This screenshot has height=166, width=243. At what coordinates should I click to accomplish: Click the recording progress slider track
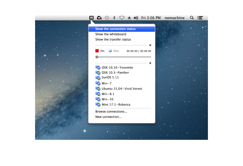[x=123, y=57]
